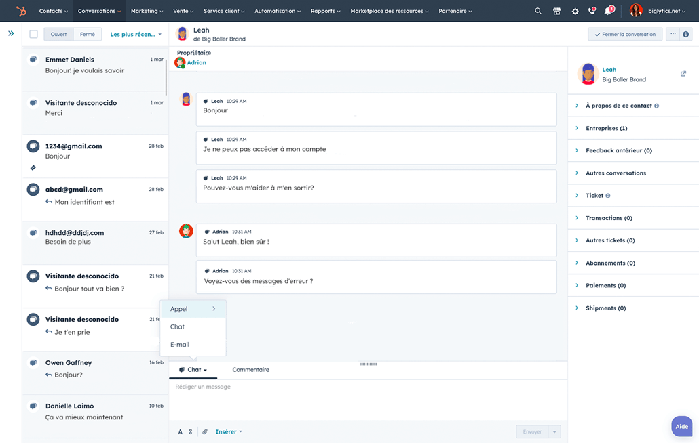
Task: Open the Les plus récents sort dropdown
Action: point(136,34)
